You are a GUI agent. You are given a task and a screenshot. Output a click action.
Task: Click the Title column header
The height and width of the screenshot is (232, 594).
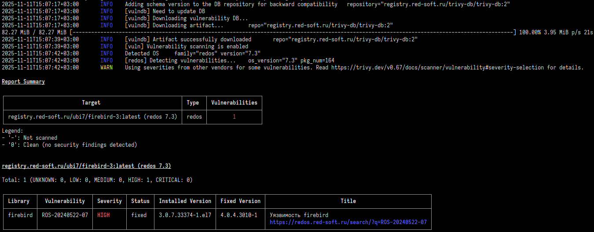pos(348,201)
